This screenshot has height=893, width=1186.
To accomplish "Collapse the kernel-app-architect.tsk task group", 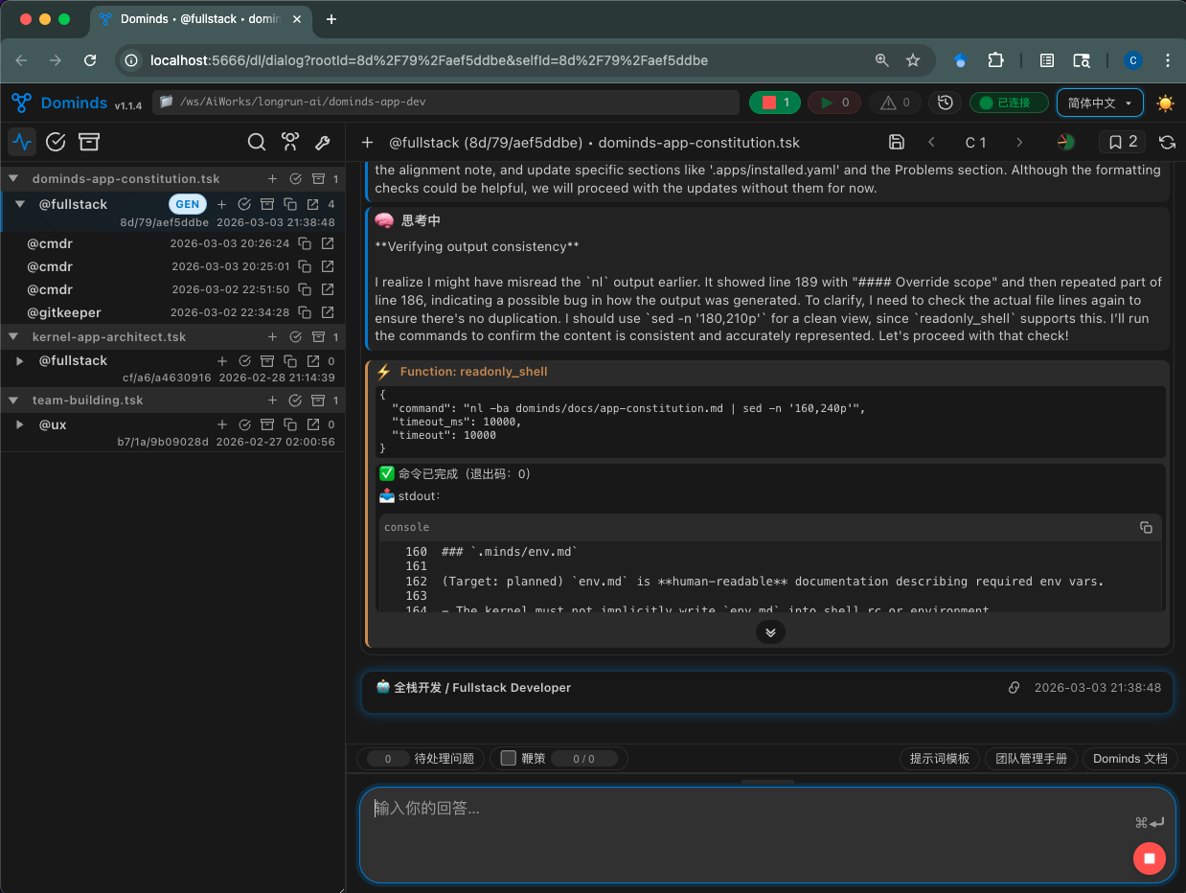I will click(x=13, y=337).
